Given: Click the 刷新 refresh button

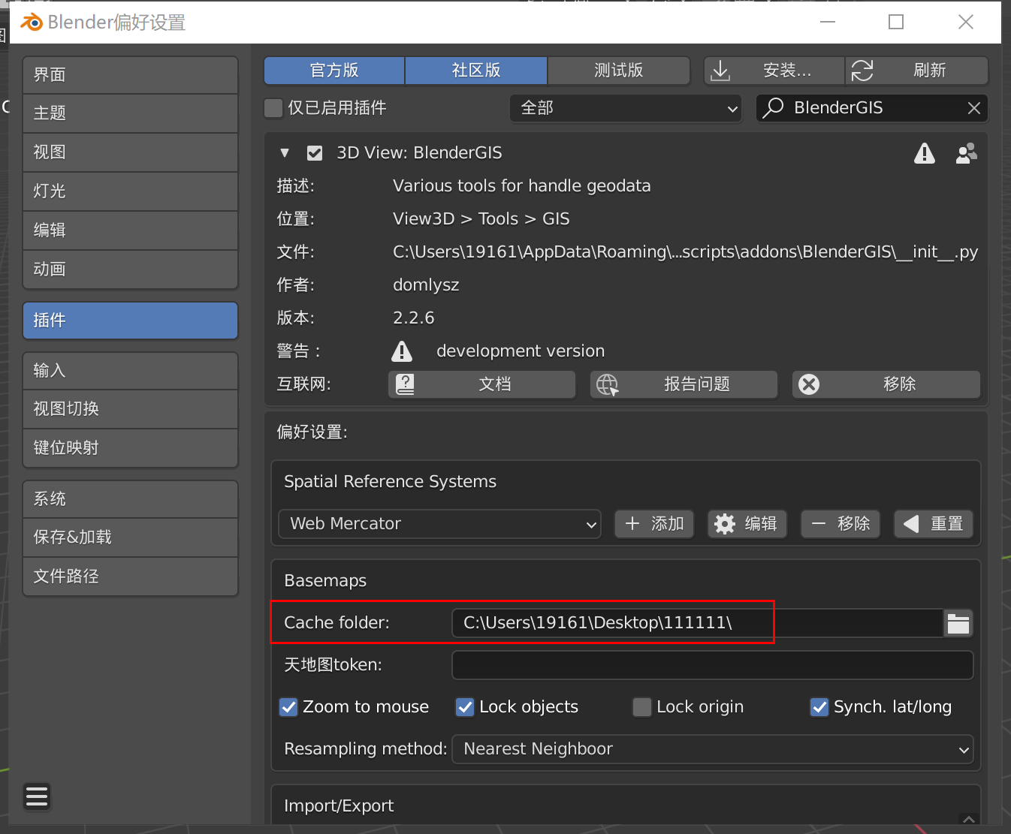Looking at the screenshot, I should pos(916,71).
